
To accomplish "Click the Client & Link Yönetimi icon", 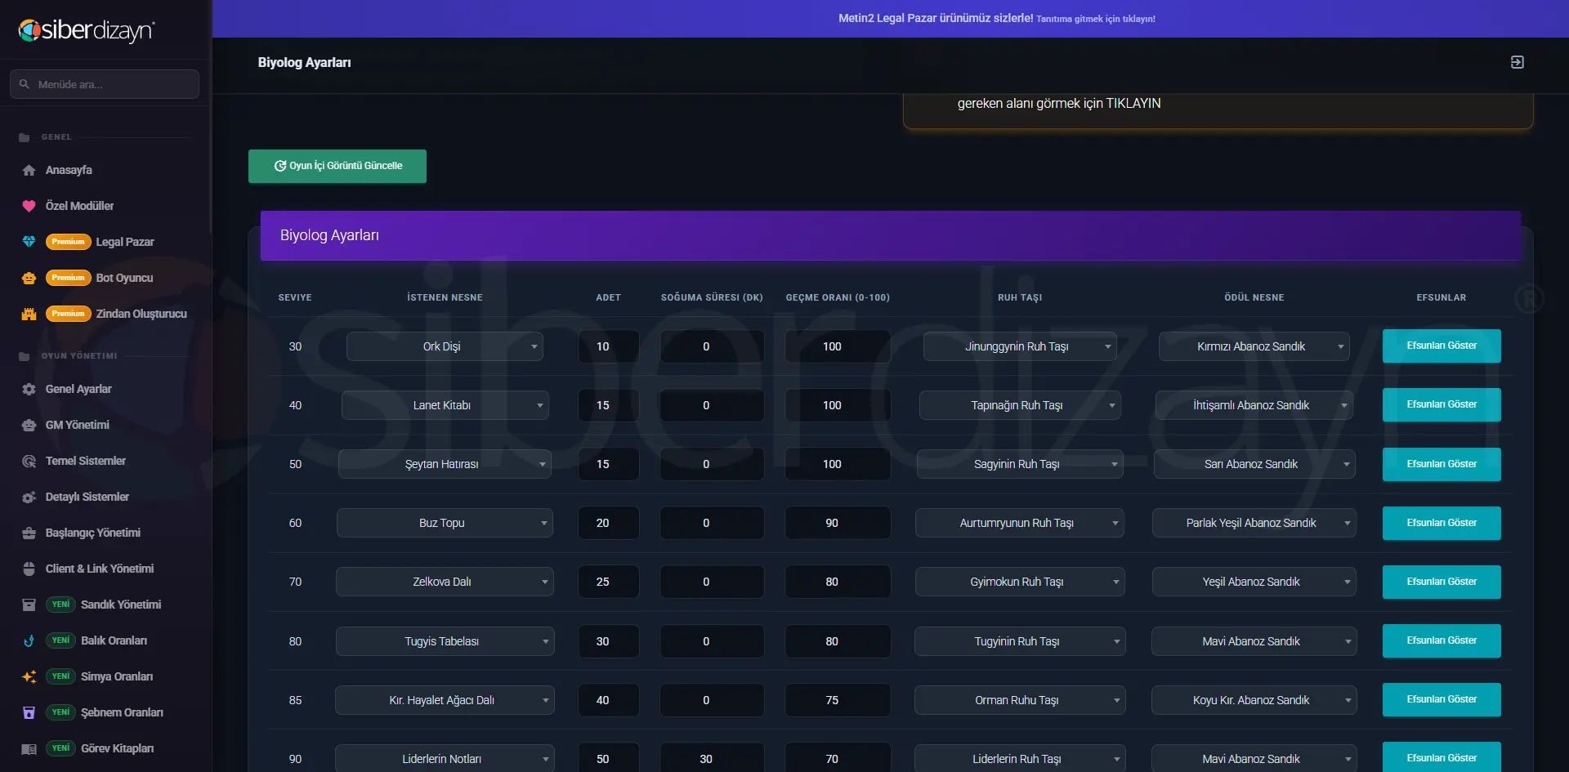I will click(29, 569).
